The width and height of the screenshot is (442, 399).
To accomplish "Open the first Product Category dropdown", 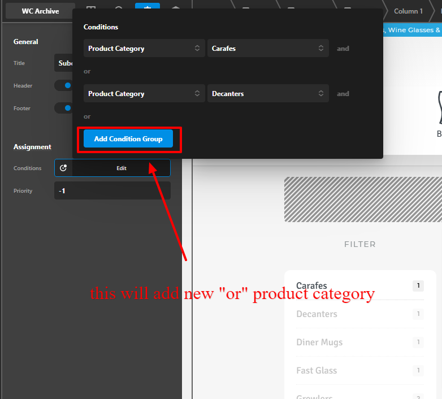I will [x=144, y=49].
